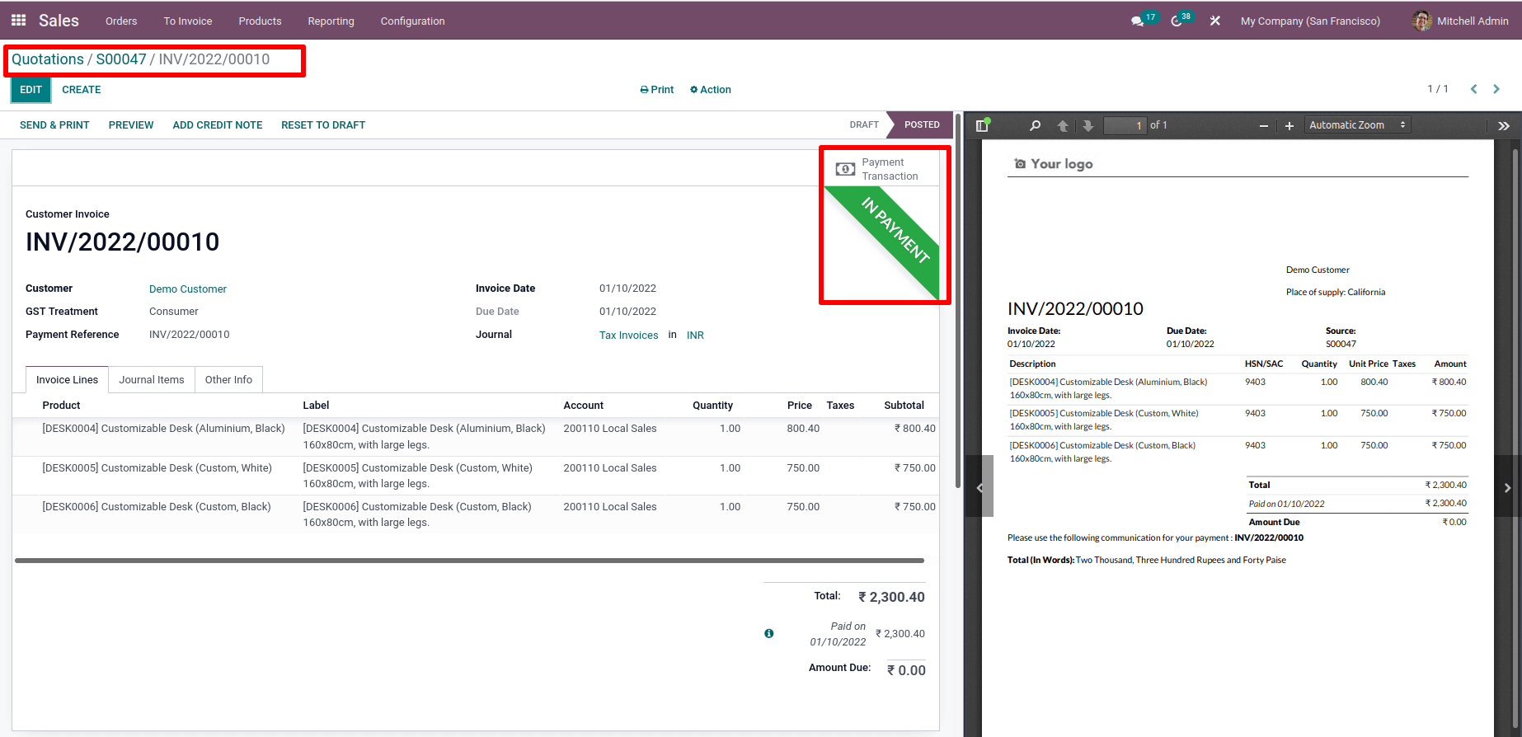Click the left arrow on PDF preview pane

(979, 486)
